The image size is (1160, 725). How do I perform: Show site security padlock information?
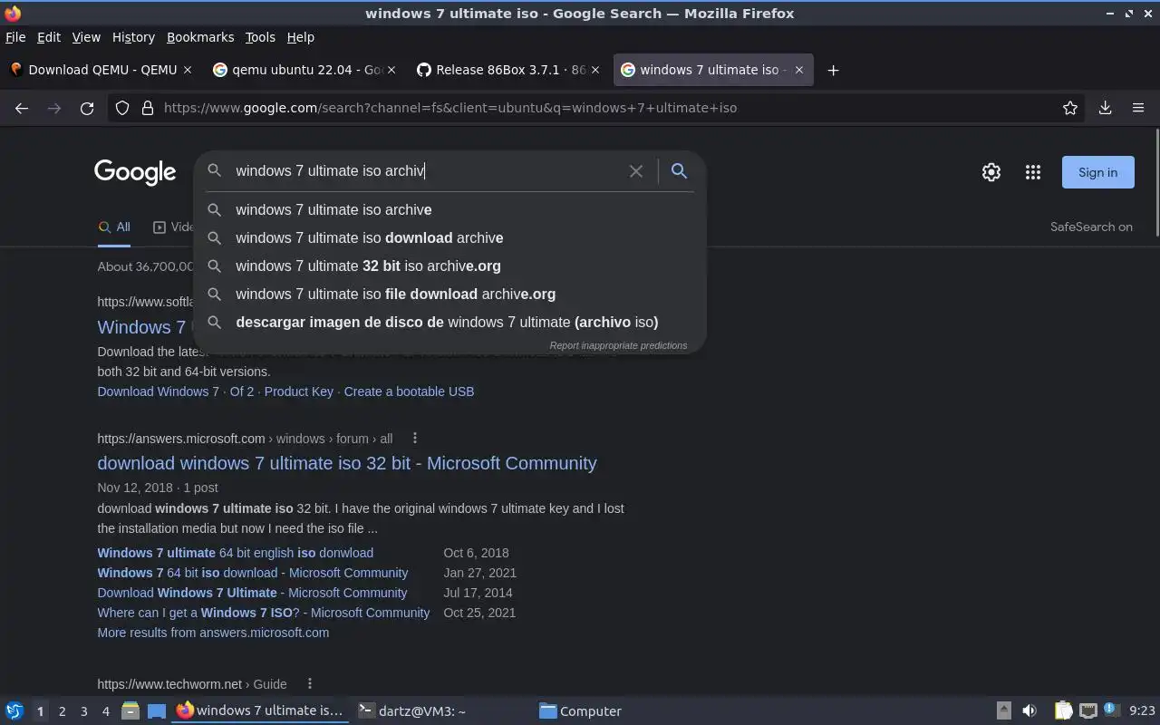[148, 108]
